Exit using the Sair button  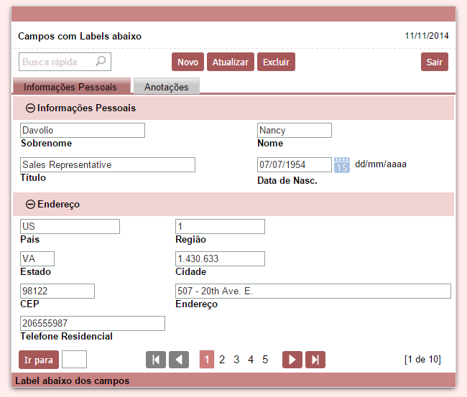pyautogui.click(x=434, y=62)
